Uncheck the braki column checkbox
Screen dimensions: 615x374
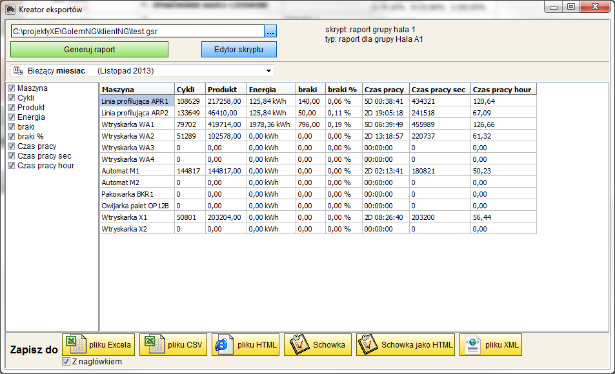[12, 126]
